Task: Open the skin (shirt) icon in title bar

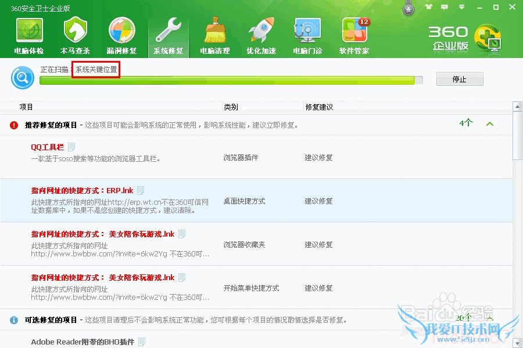Action: click(x=429, y=6)
